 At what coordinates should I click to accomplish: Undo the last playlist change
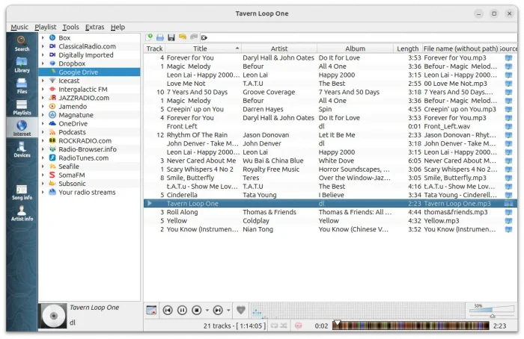pos(183,37)
